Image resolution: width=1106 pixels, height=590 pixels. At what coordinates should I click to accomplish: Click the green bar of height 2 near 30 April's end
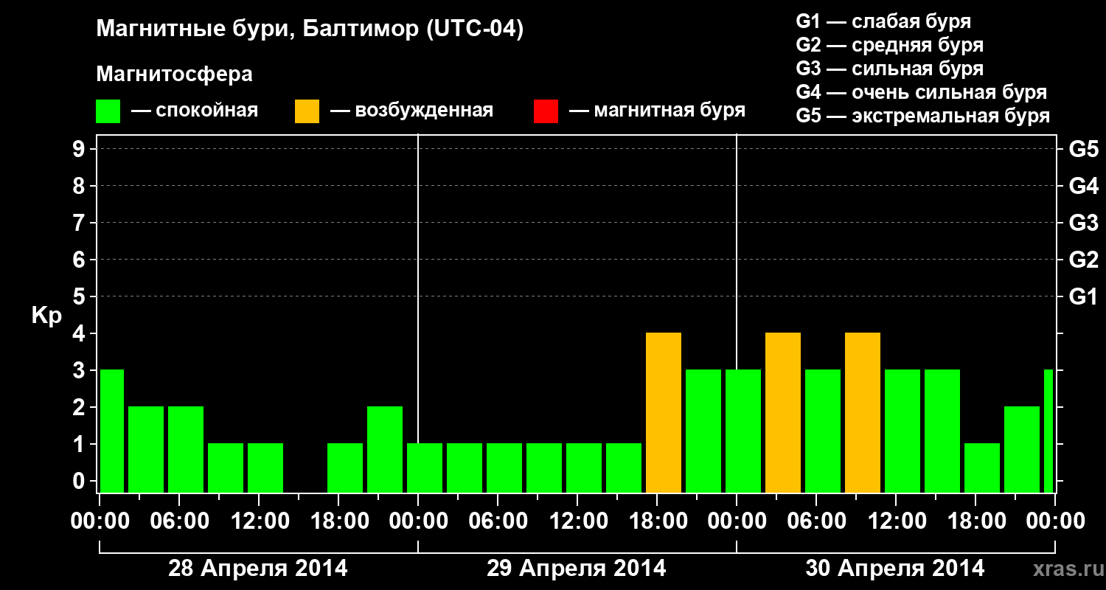tap(1022, 450)
